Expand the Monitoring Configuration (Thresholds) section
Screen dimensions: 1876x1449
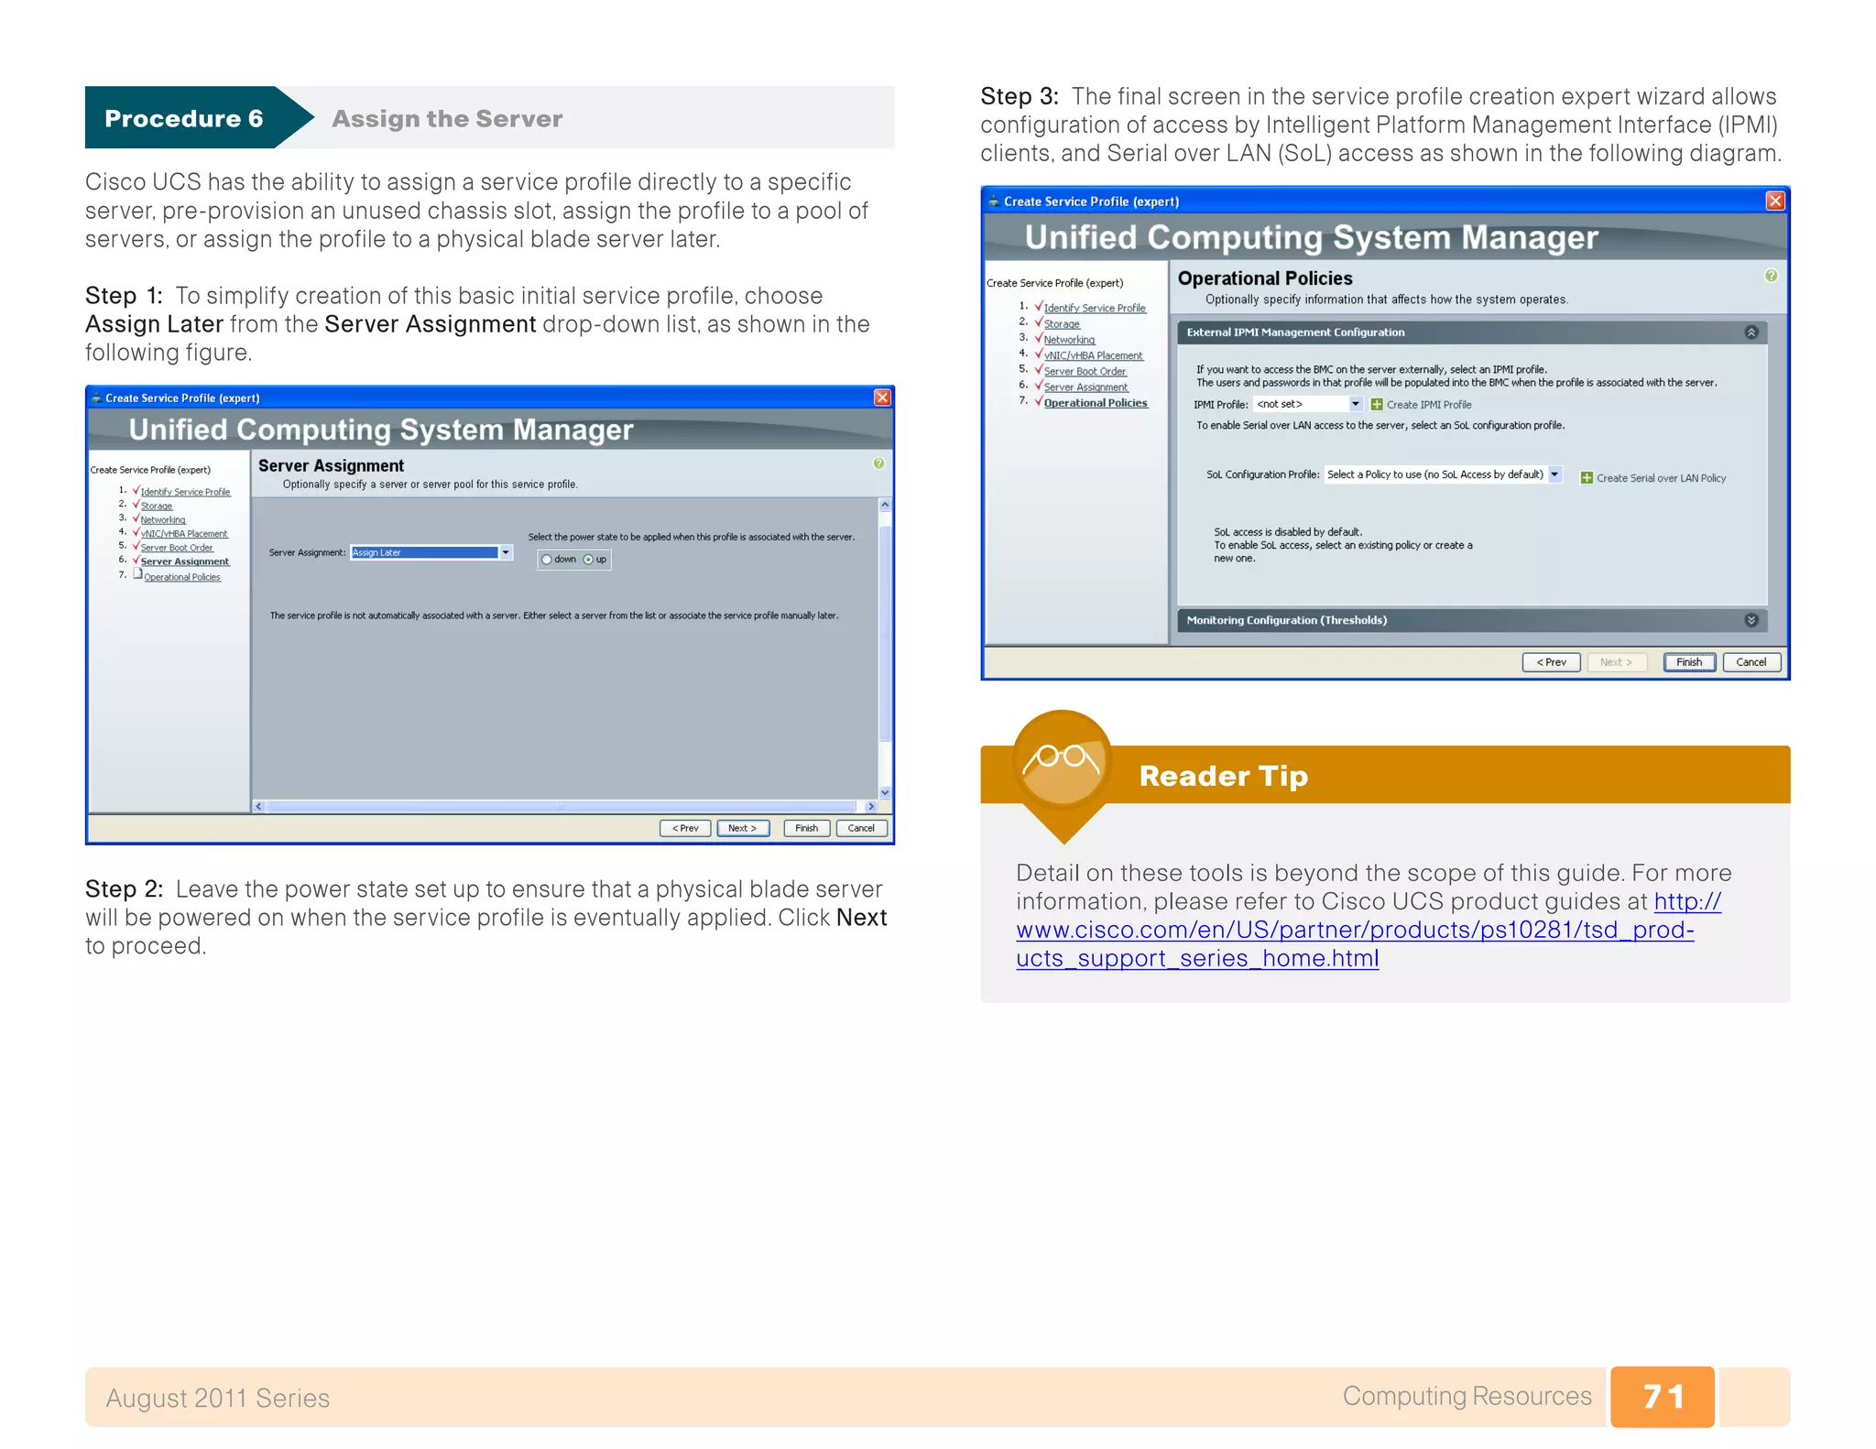pos(1751,620)
